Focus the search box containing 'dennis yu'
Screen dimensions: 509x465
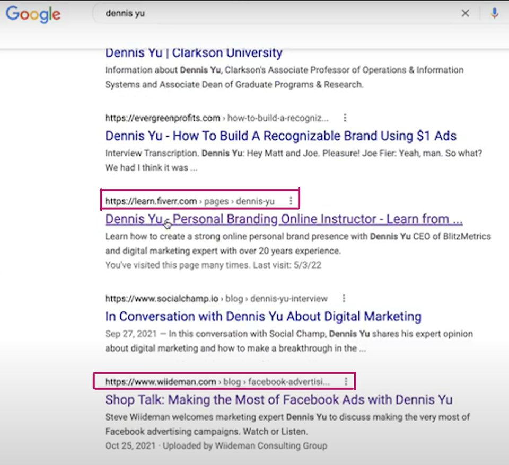279,13
